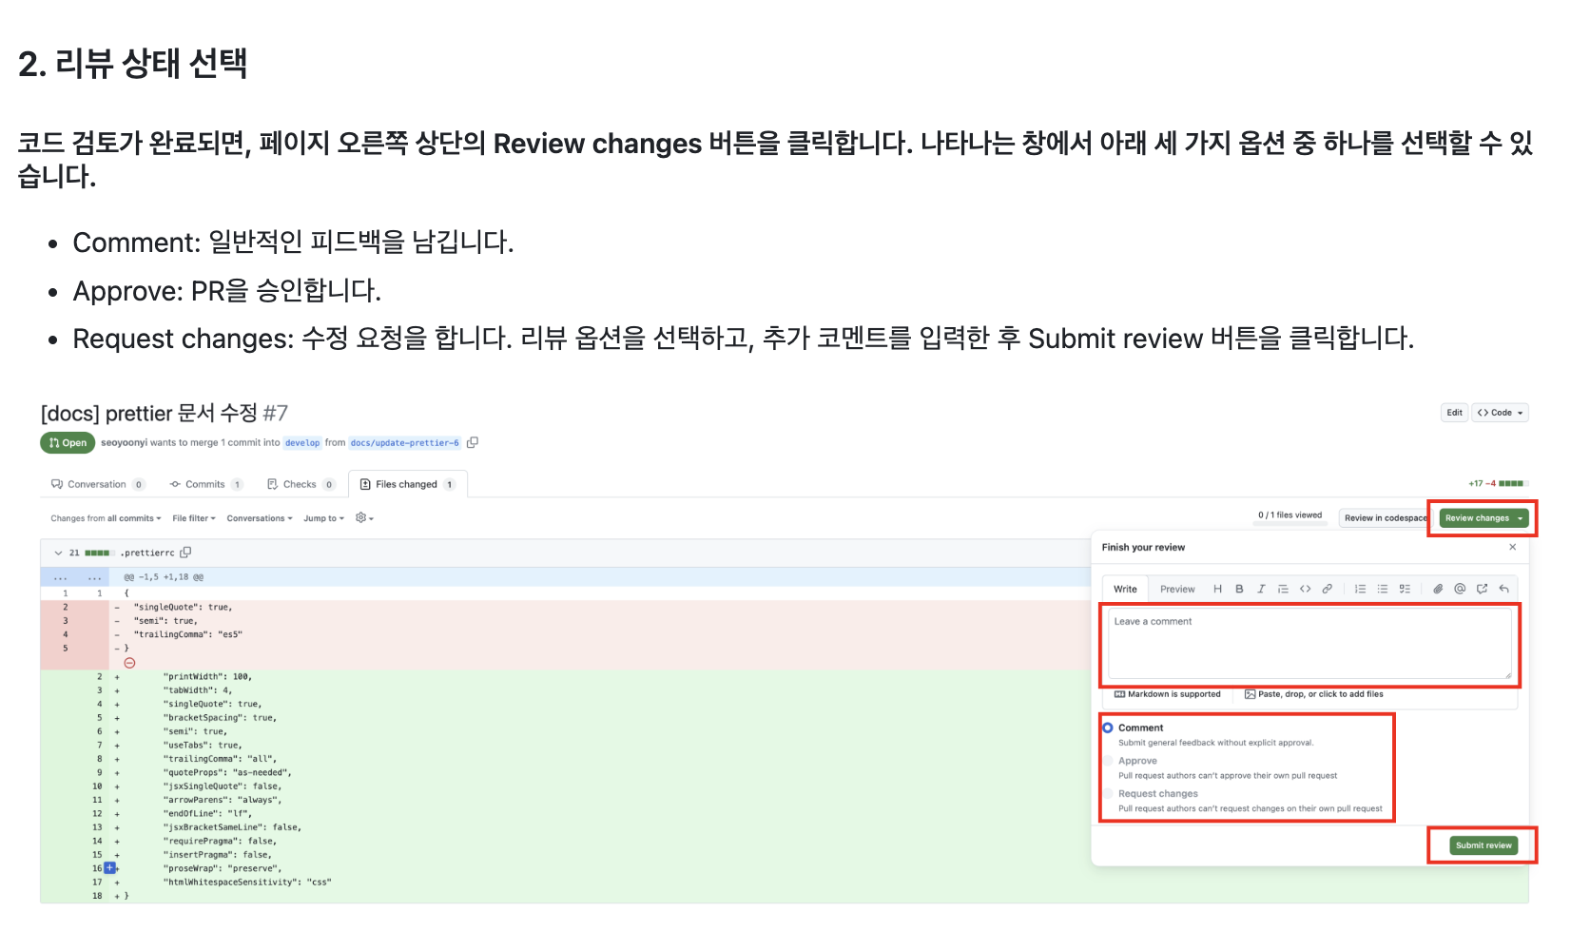
Task: Insert a bulleted list in the comment
Action: (1382, 590)
